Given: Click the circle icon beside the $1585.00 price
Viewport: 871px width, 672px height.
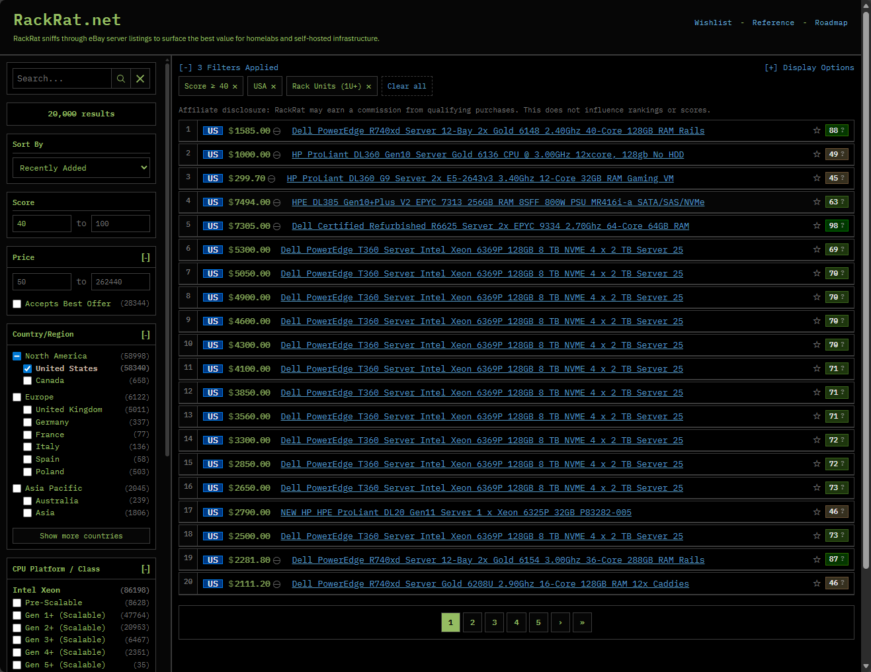Looking at the screenshot, I should pos(277,131).
